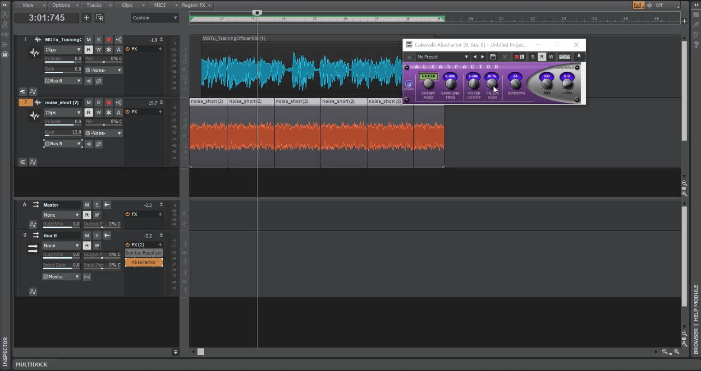Select AliasFactor effect in Bus B FX rack
701x371 pixels.
coord(144,262)
